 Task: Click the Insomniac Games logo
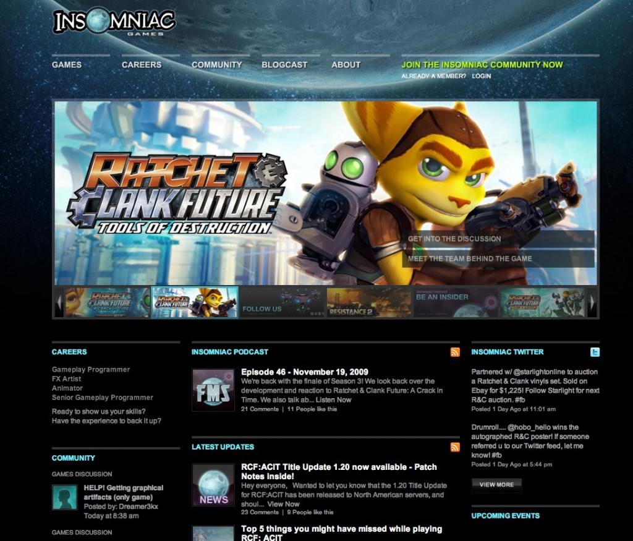(x=114, y=21)
